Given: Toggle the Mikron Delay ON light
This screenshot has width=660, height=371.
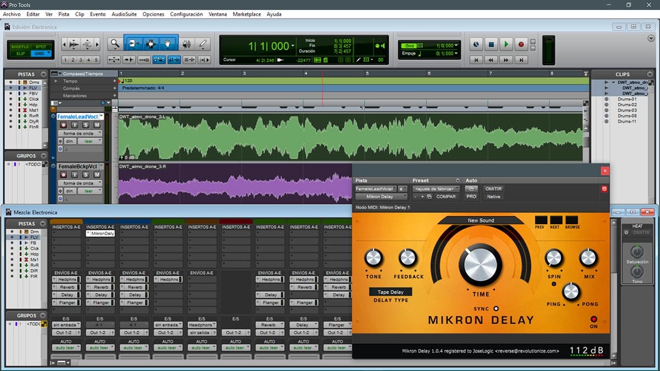Looking at the screenshot, I should point(593,319).
